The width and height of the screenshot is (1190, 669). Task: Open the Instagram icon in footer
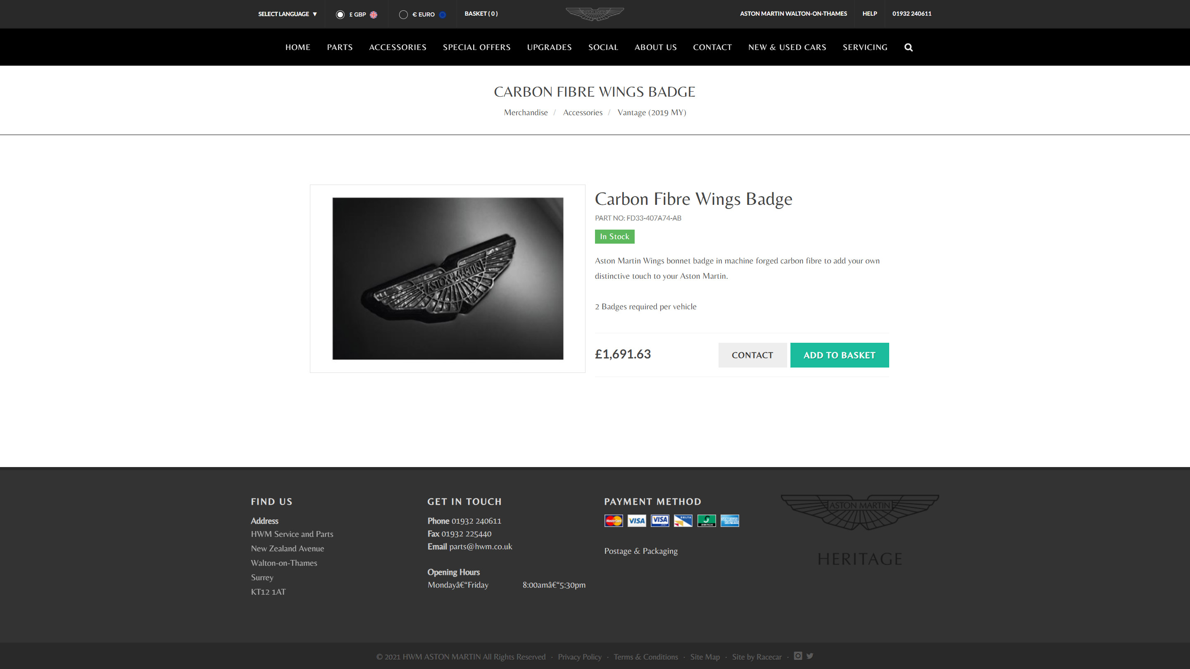click(798, 656)
